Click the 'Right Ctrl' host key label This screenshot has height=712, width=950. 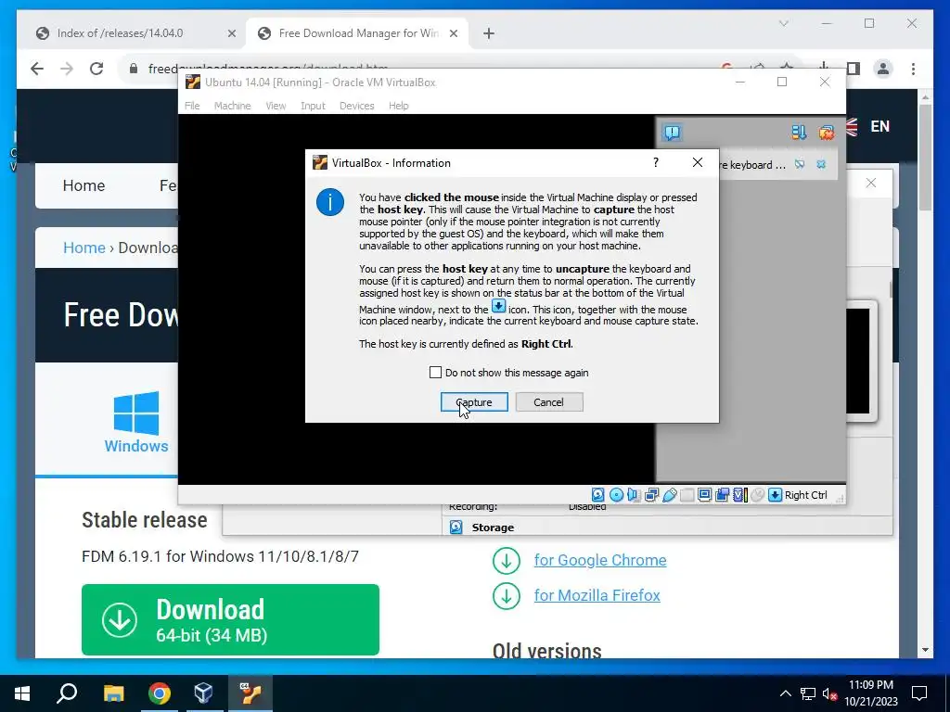[806, 495]
